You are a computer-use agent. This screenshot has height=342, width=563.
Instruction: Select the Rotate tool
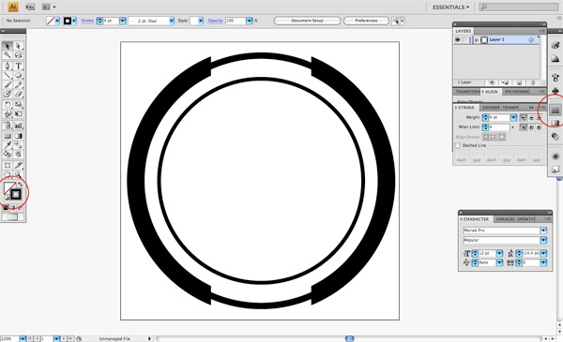pos(8,105)
